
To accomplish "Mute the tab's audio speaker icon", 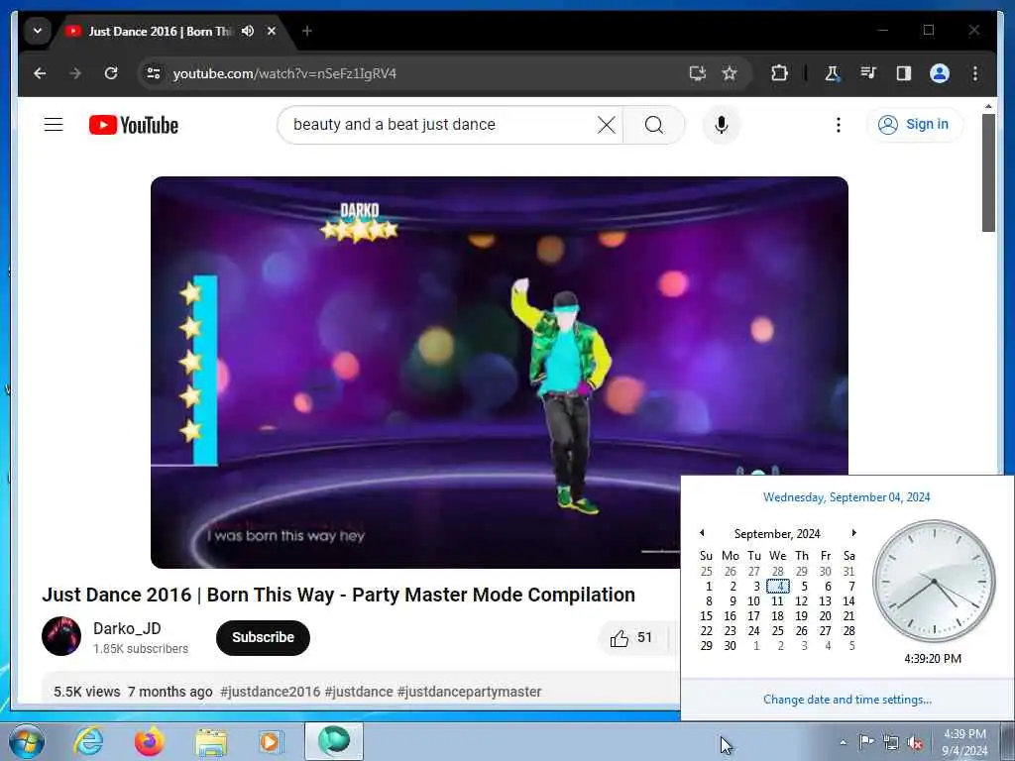I will click(x=247, y=31).
